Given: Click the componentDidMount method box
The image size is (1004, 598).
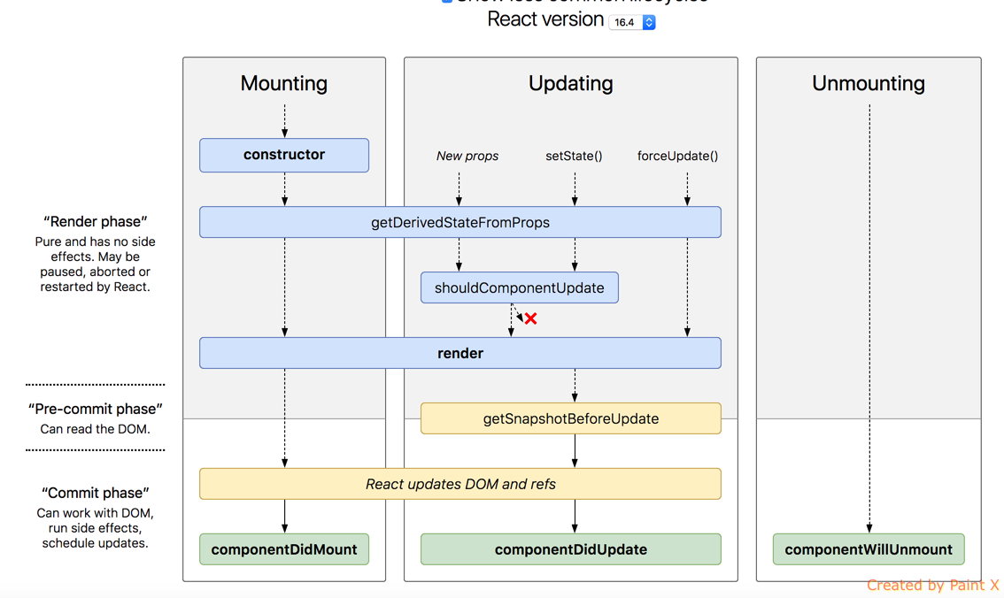Looking at the screenshot, I should (284, 549).
